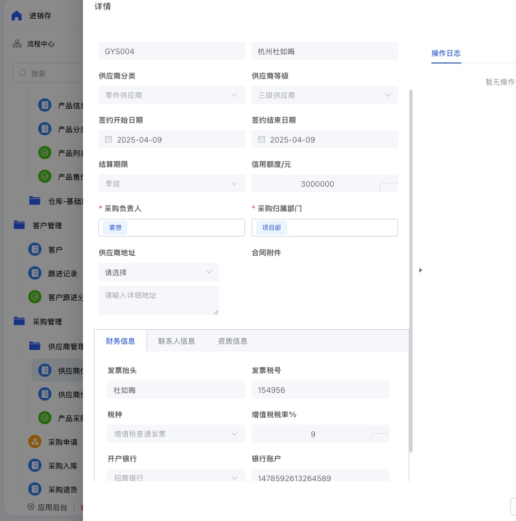Open the 供应商分类 dropdown
The image size is (516, 521).
coord(171,95)
